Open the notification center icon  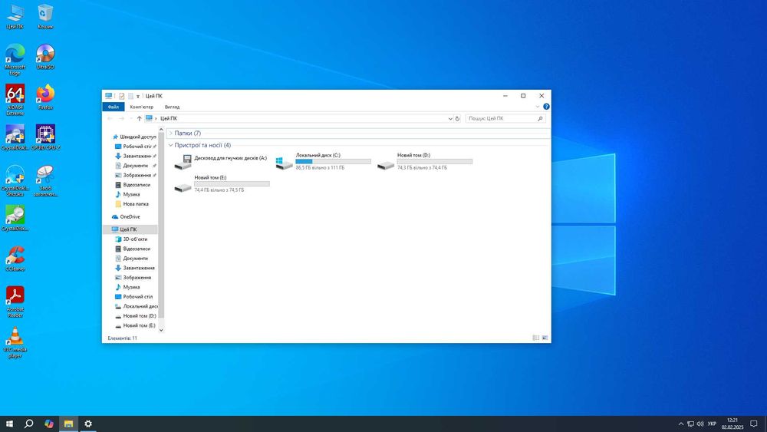754,424
